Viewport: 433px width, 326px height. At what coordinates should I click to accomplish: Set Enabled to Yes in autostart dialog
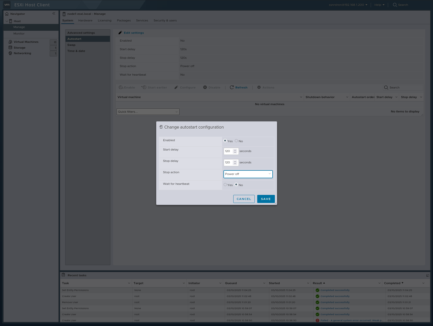point(225,141)
